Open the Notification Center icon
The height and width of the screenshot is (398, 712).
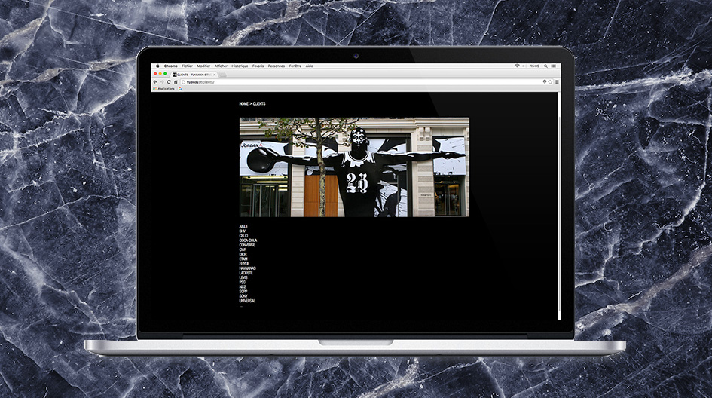click(x=553, y=66)
